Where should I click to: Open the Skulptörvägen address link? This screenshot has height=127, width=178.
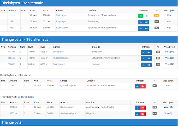pos(67,107)
